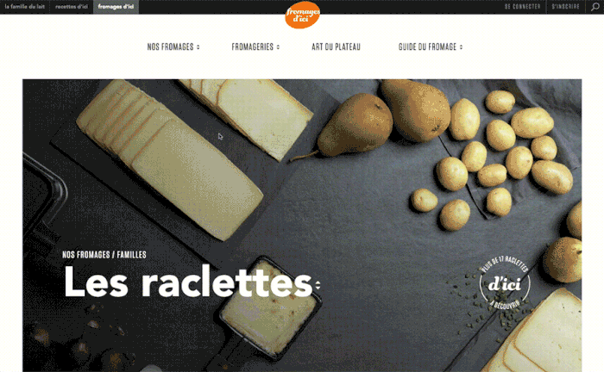Open the search magnifier icon
The height and width of the screenshot is (372, 604).
pyautogui.click(x=595, y=7)
